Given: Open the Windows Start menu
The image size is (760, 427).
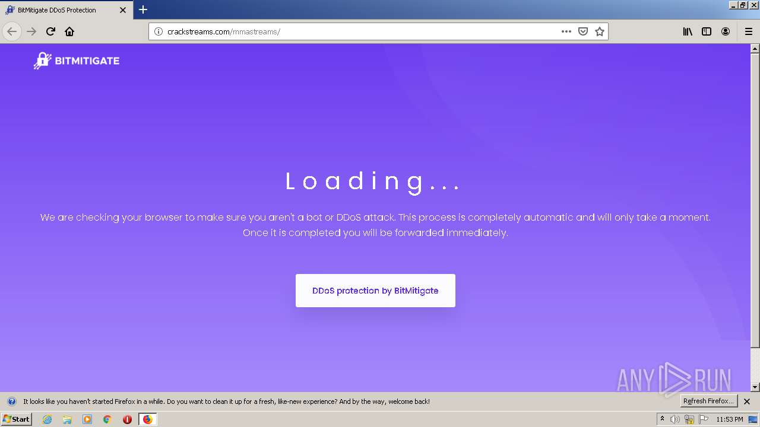Looking at the screenshot, I should 16,419.
